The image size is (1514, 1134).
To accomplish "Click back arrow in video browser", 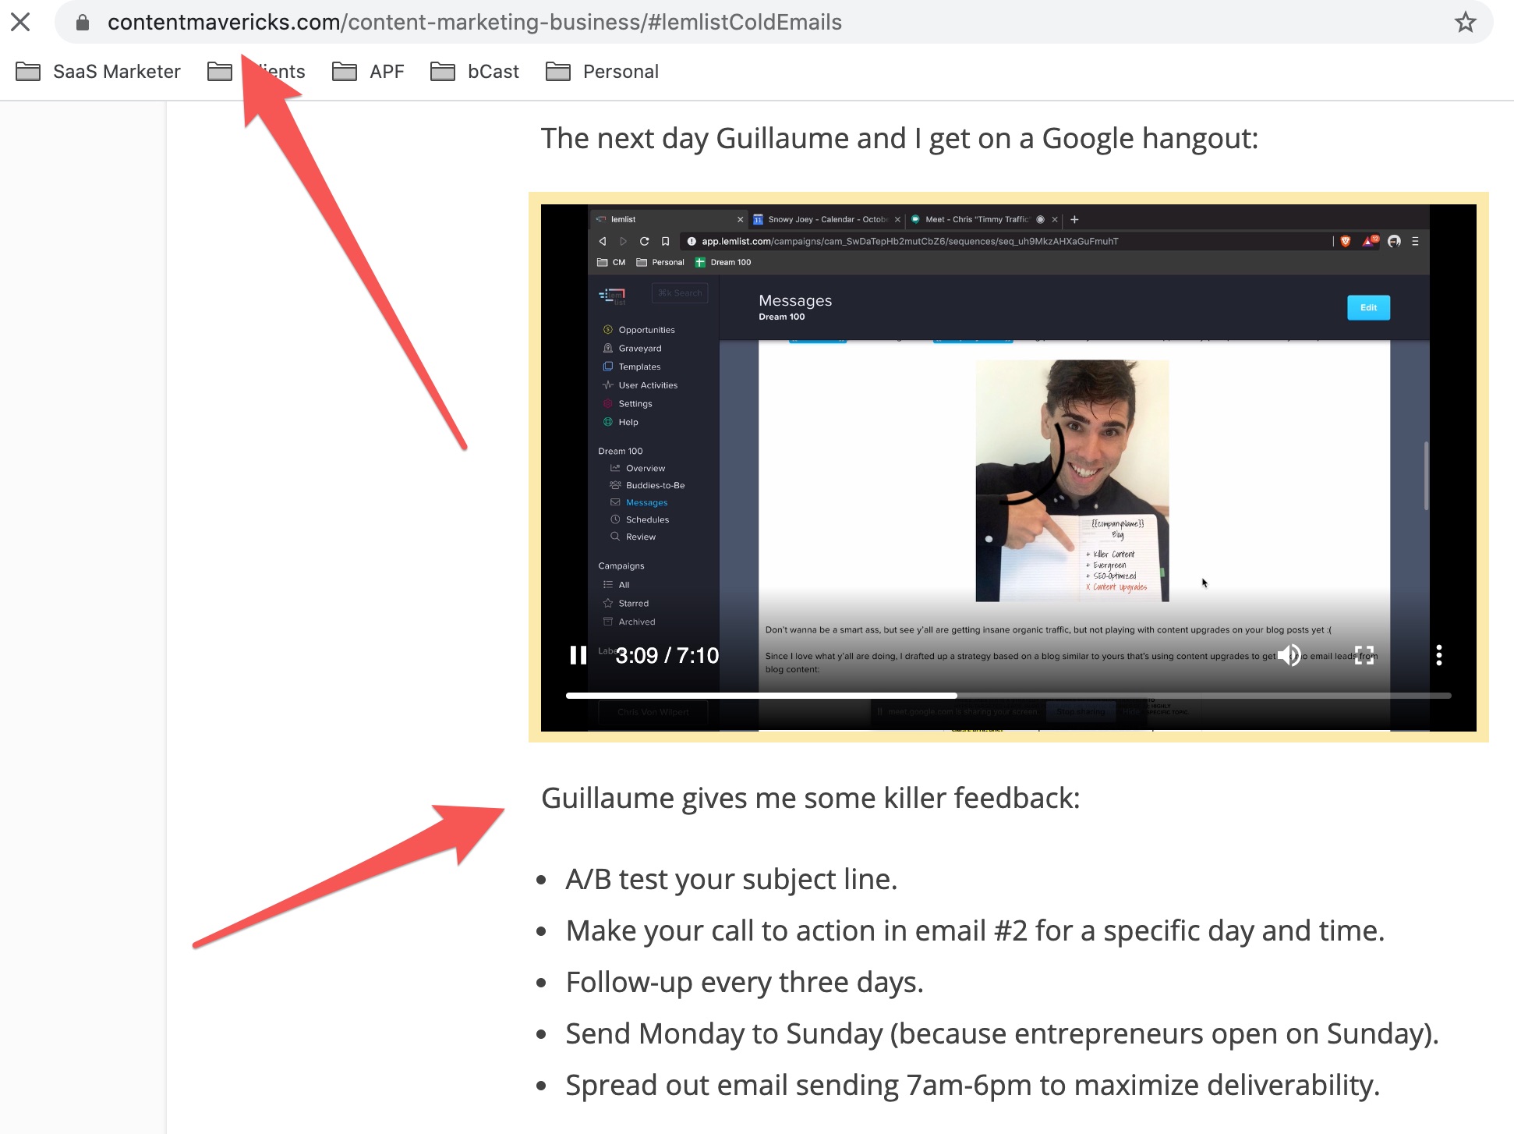I will tap(602, 241).
